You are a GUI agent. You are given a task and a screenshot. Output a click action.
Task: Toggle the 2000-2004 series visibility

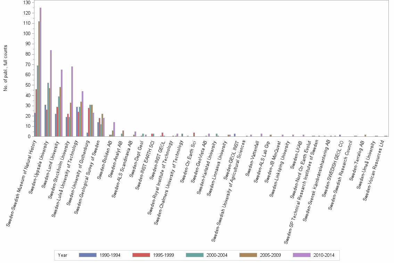pyautogui.click(x=216, y=255)
